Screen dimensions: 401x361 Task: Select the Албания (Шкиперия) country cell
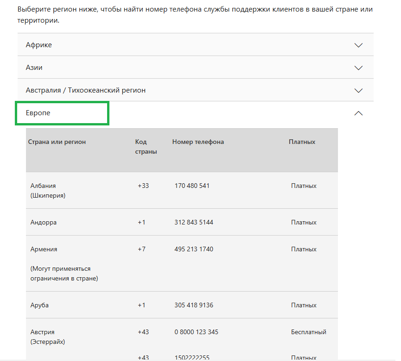coord(48,191)
